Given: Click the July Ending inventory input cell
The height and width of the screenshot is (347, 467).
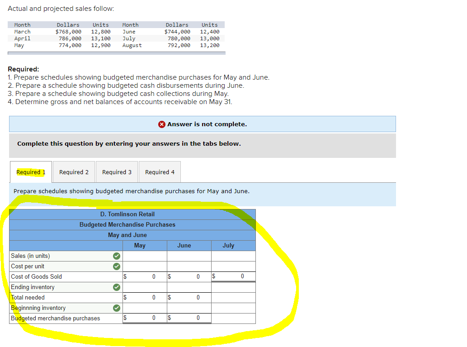Looking at the screenshot, I should [233, 287].
